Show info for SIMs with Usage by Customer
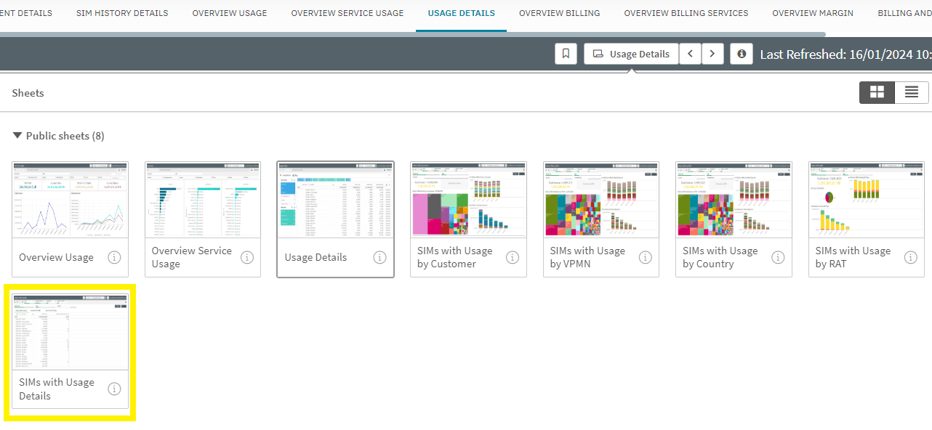 tap(513, 257)
